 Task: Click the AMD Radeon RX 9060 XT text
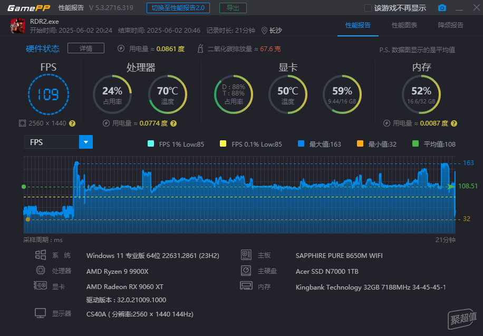125,287
